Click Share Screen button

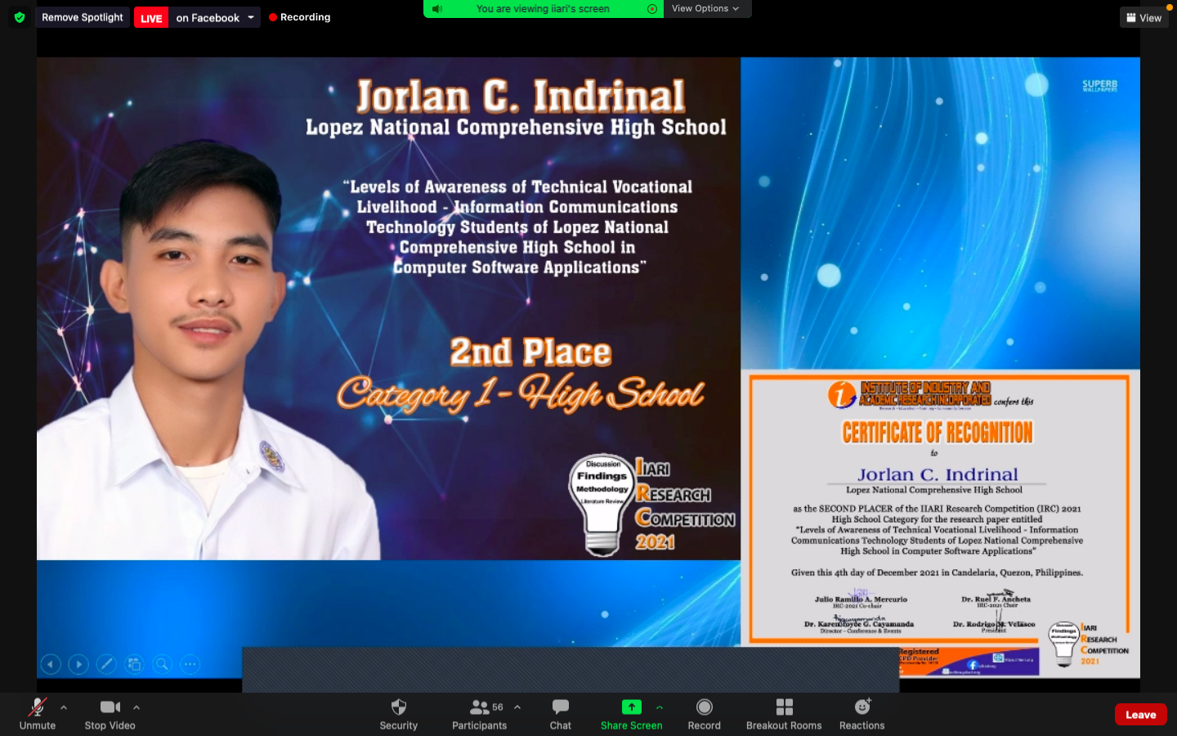(x=631, y=713)
